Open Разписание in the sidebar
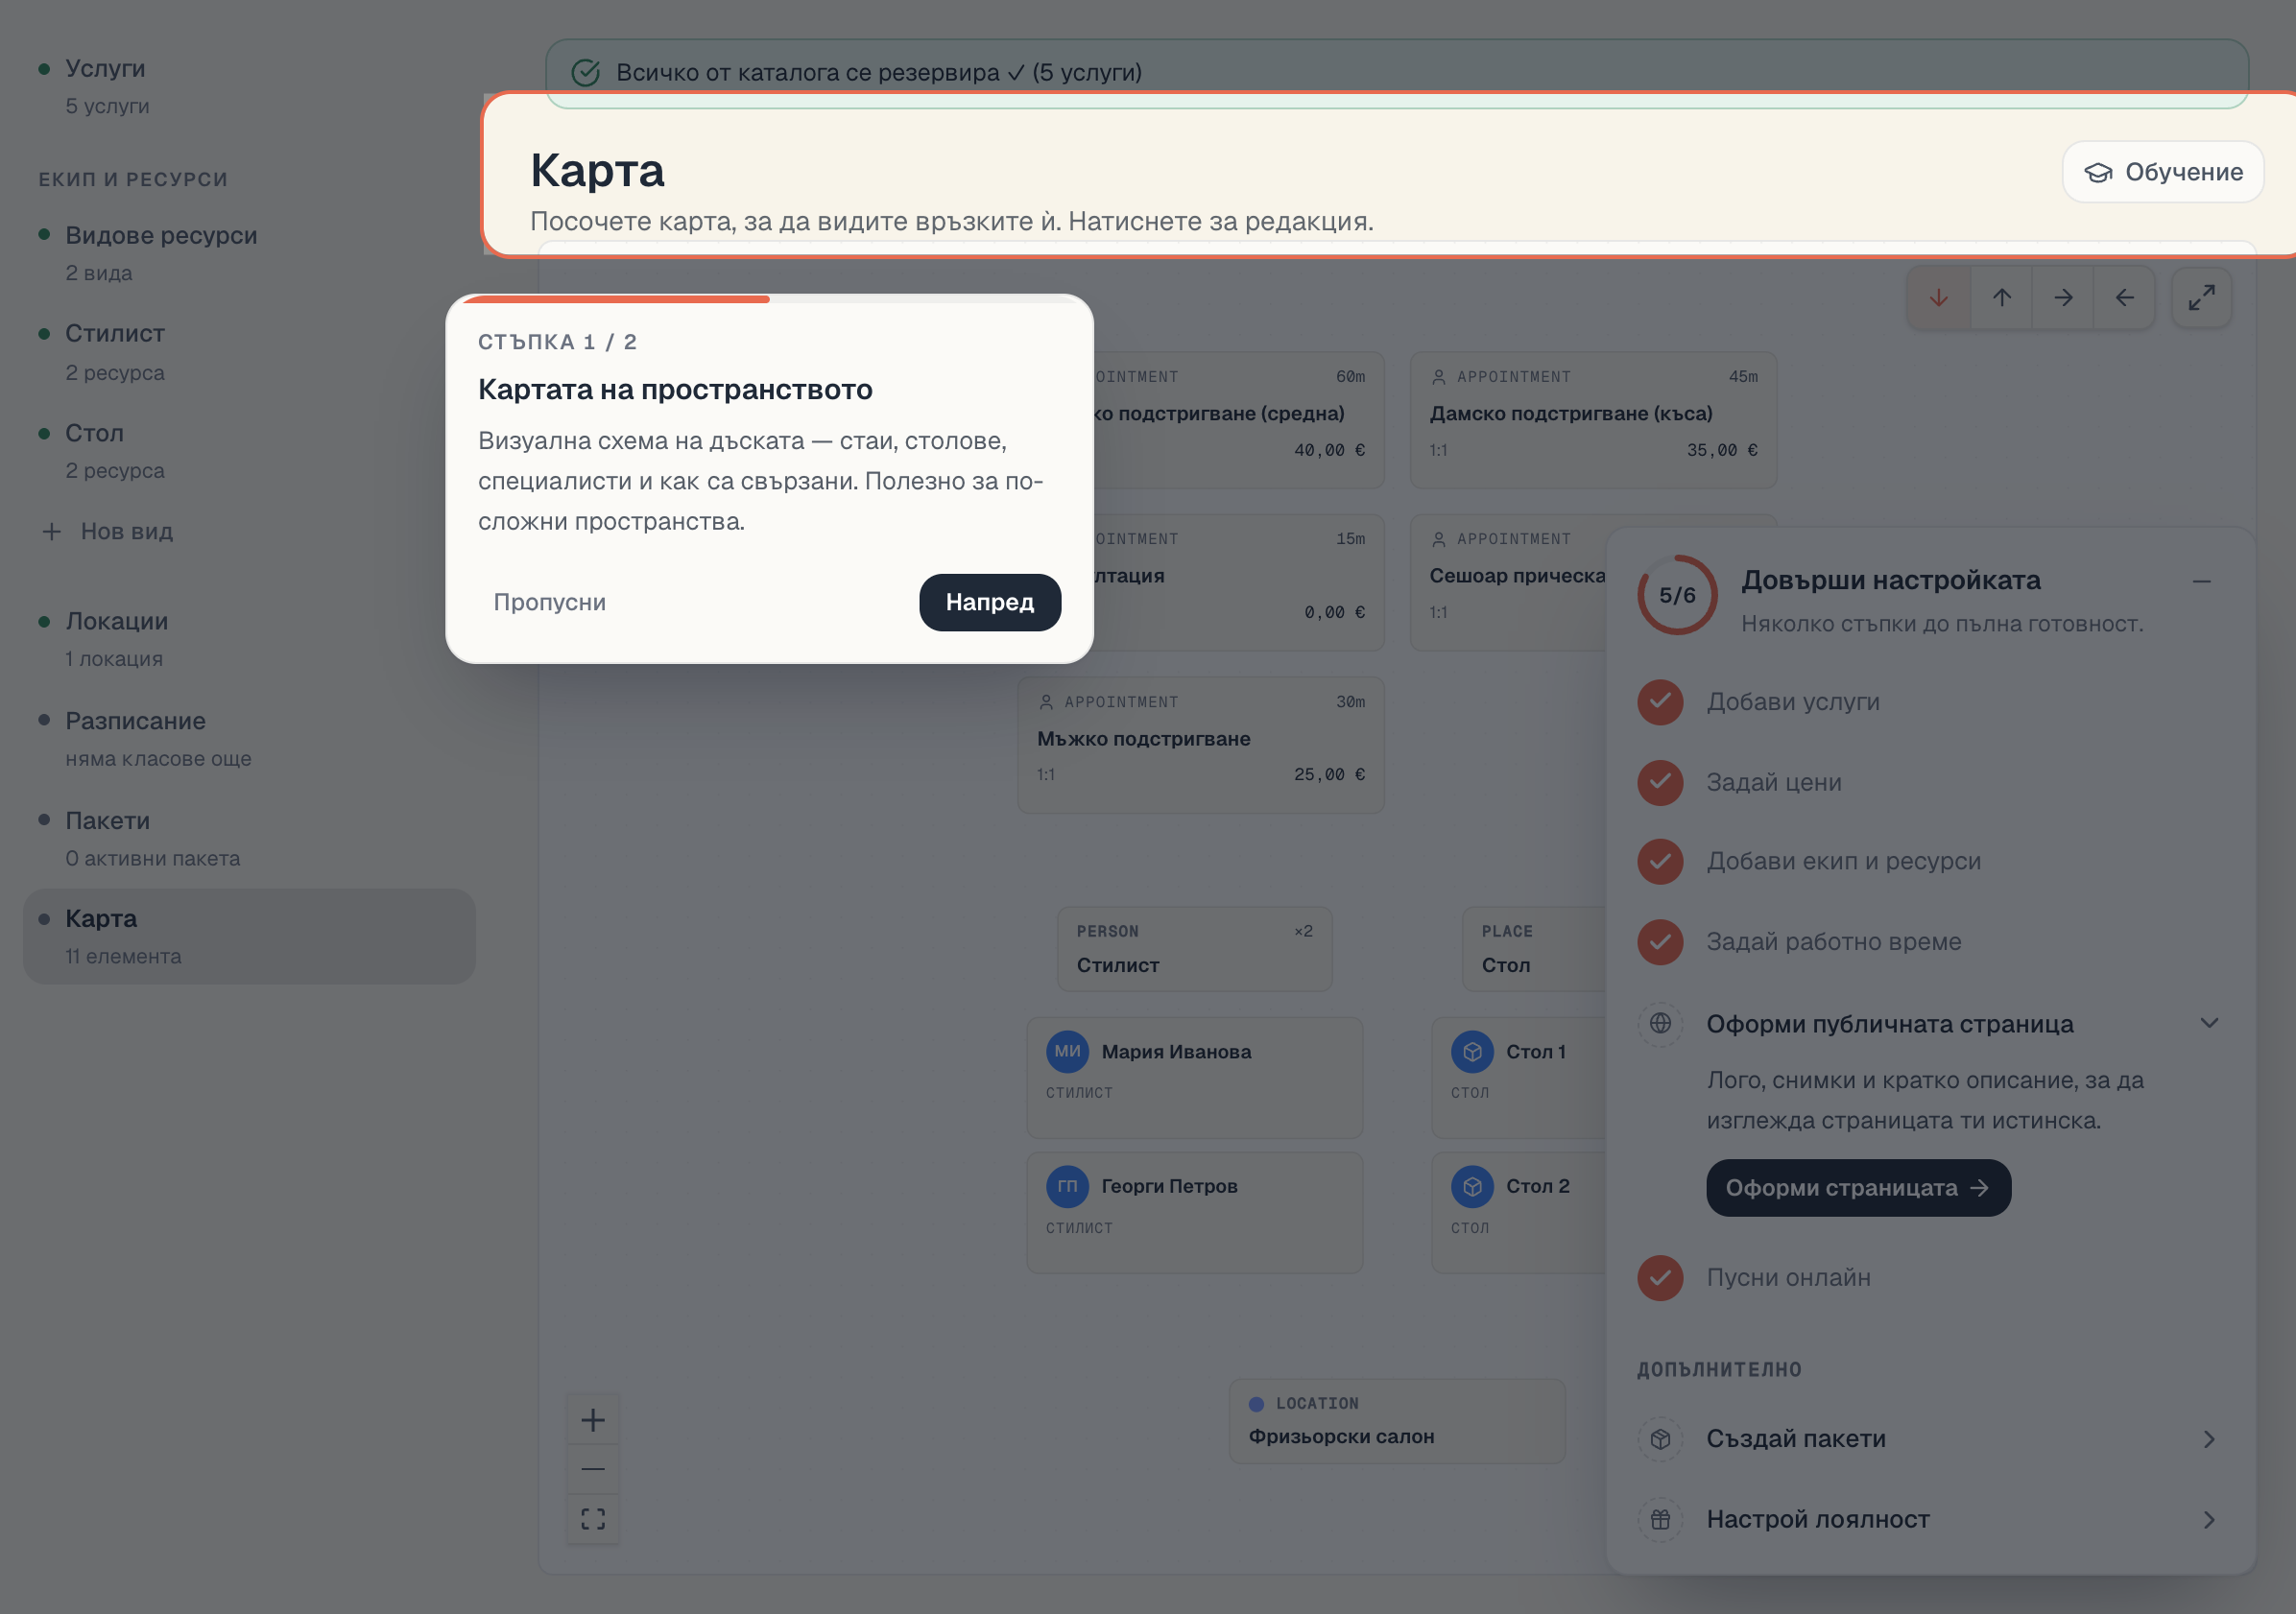 [x=249, y=739]
